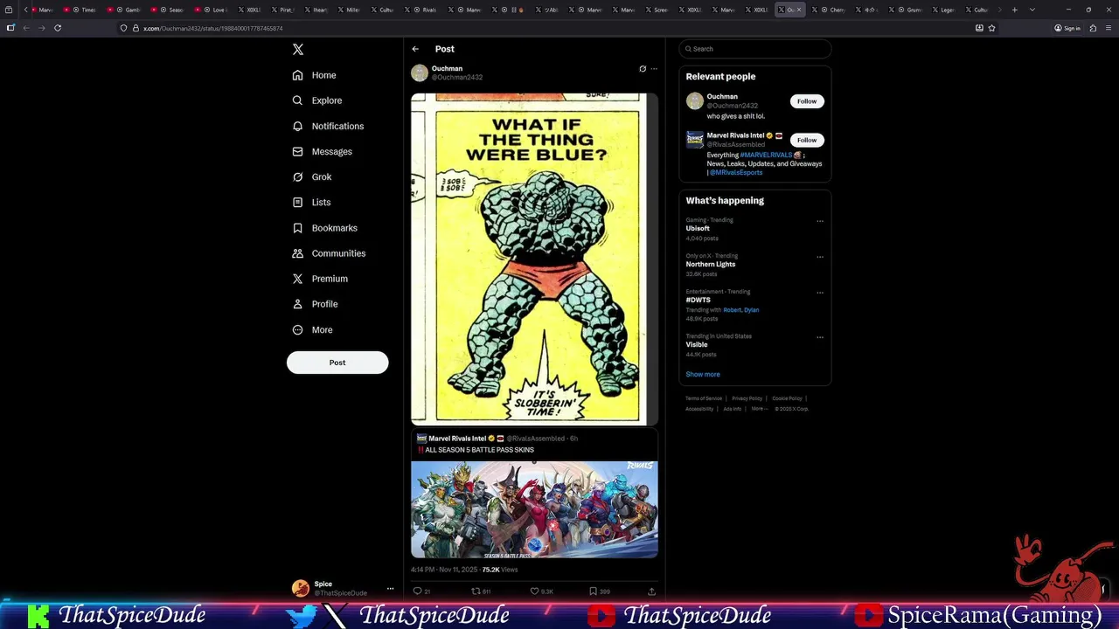
Task: Click the white Post button
Action: 337,363
